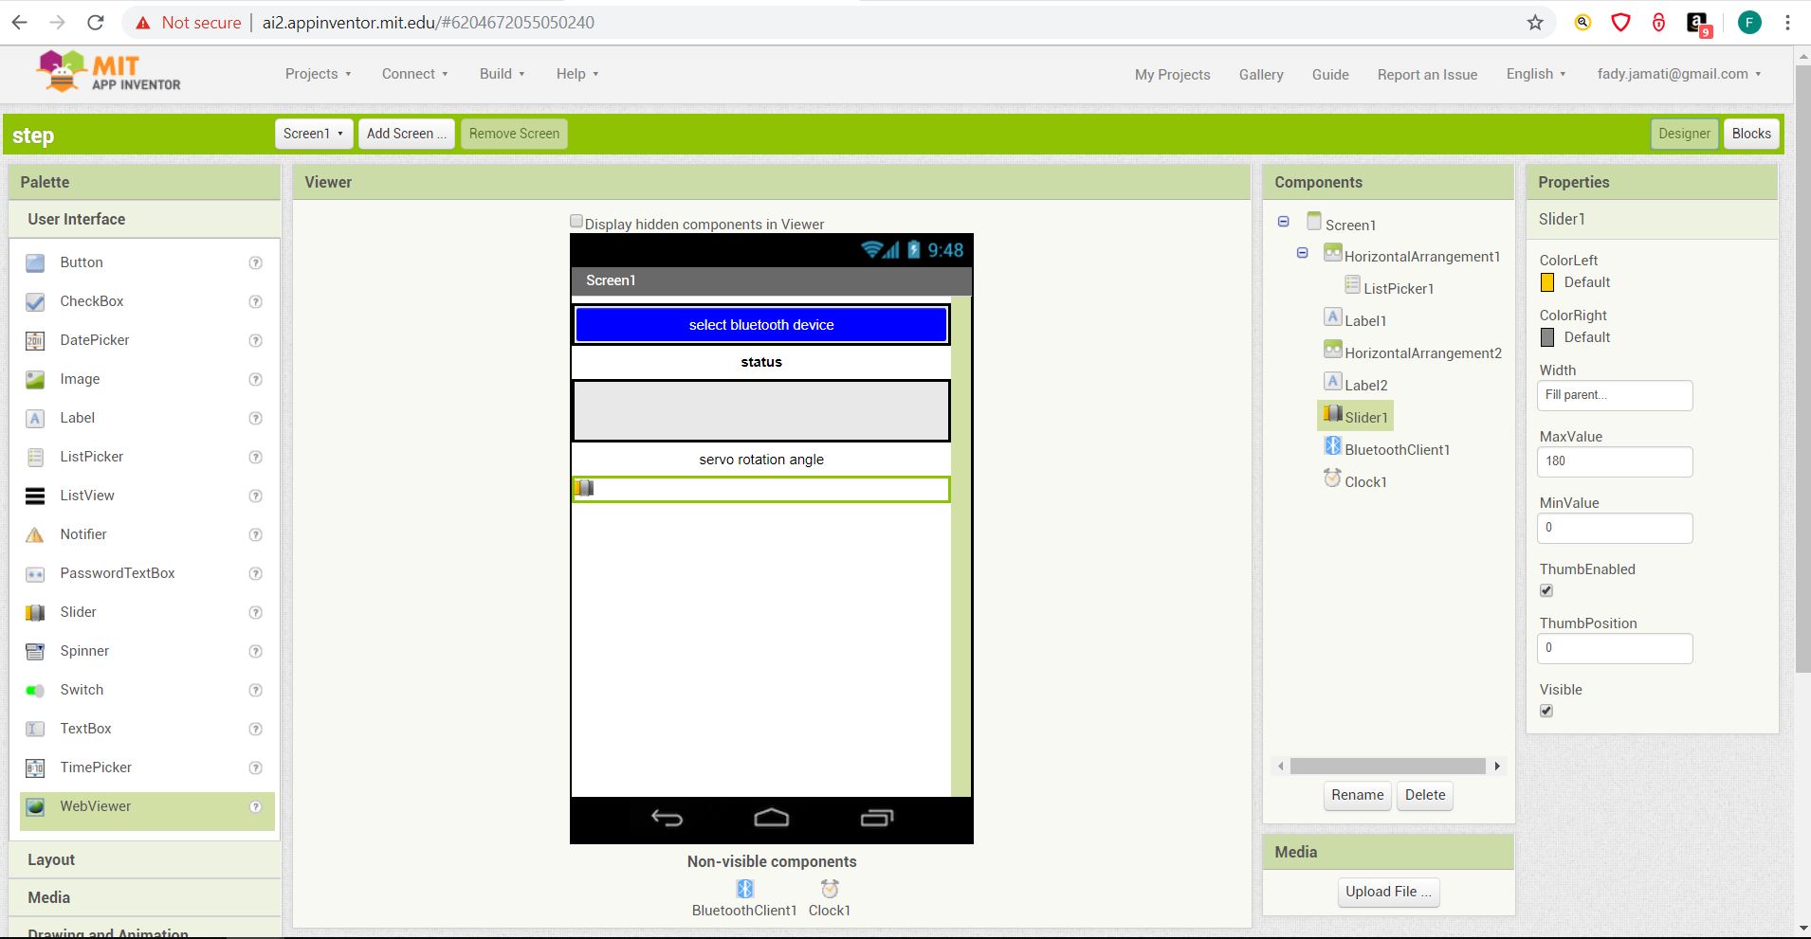Click BluetoothClient1 non-visible component icon
The width and height of the screenshot is (1811, 939).
tap(745, 889)
